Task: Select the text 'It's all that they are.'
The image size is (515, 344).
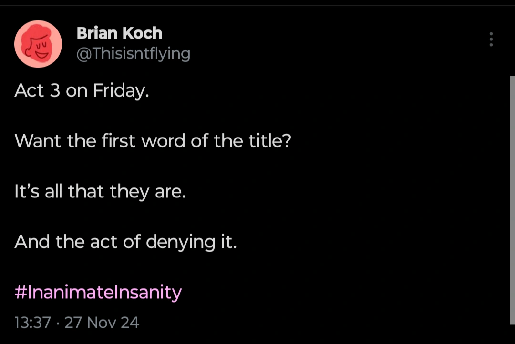Action: click(100, 191)
